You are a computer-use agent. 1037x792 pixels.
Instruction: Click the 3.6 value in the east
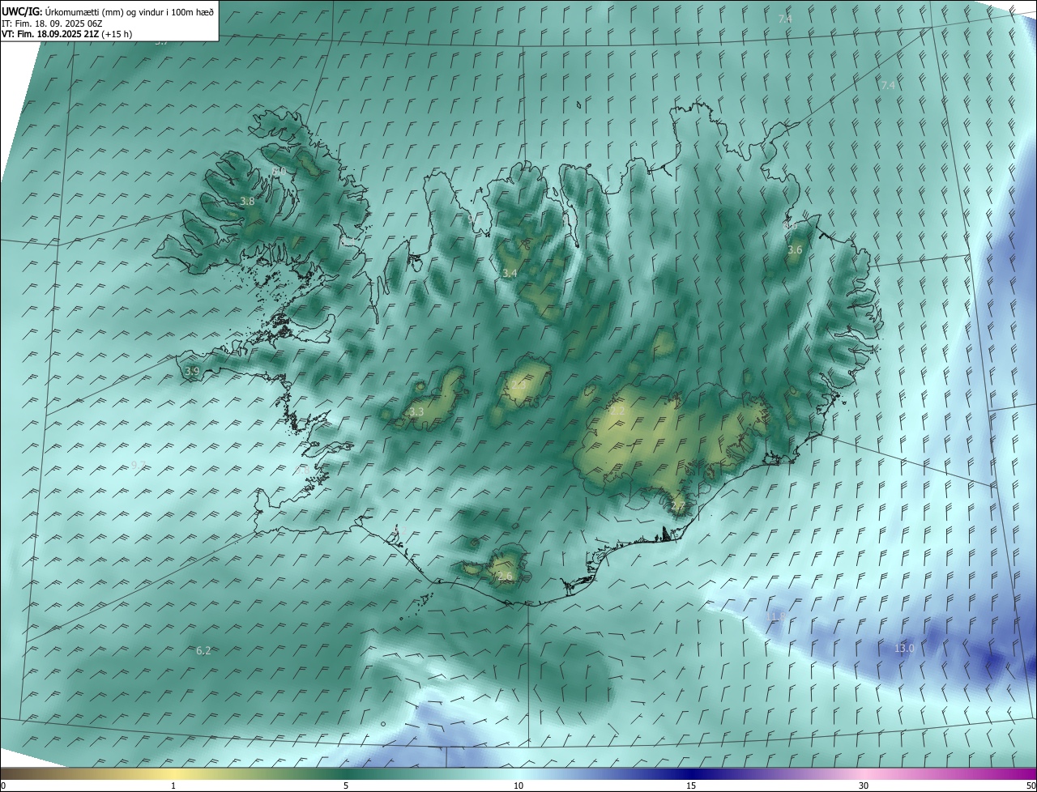tap(795, 250)
